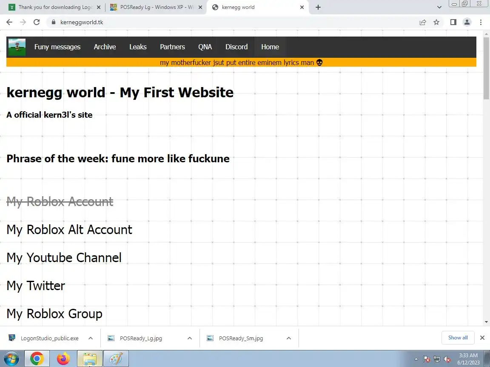Open Windows Explorer from taskbar
The image size is (490, 367).
[x=90, y=359]
